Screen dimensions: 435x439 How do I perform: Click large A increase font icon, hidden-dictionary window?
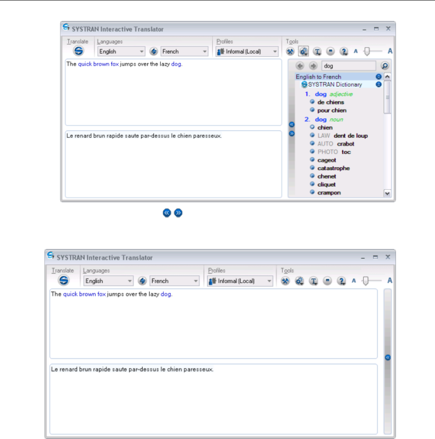(x=390, y=281)
